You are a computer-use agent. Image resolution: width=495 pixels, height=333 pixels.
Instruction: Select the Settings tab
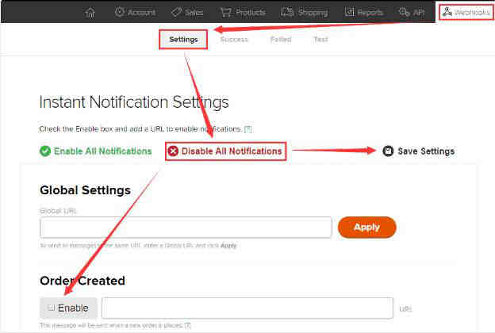(183, 40)
